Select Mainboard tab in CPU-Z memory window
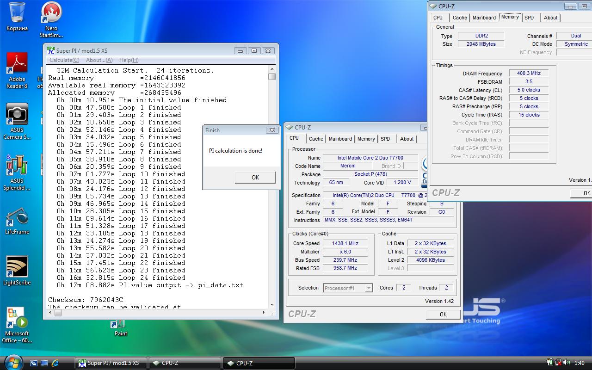592x370 pixels. tap(484, 18)
